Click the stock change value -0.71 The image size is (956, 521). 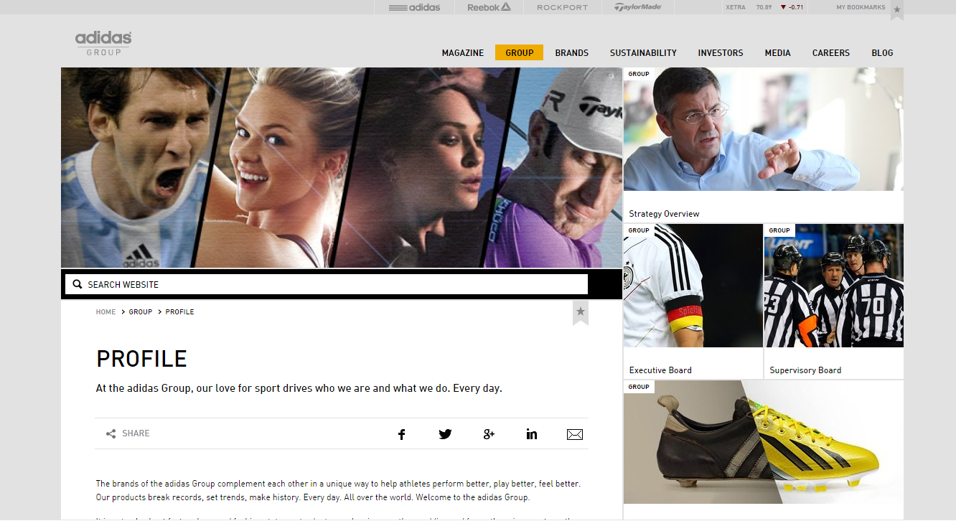796,7
